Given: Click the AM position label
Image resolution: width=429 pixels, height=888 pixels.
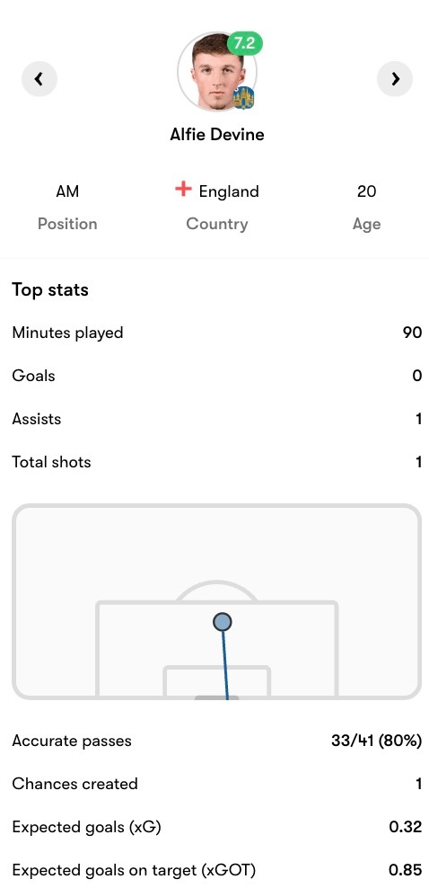Looking at the screenshot, I should pyautogui.click(x=67, y=191).
